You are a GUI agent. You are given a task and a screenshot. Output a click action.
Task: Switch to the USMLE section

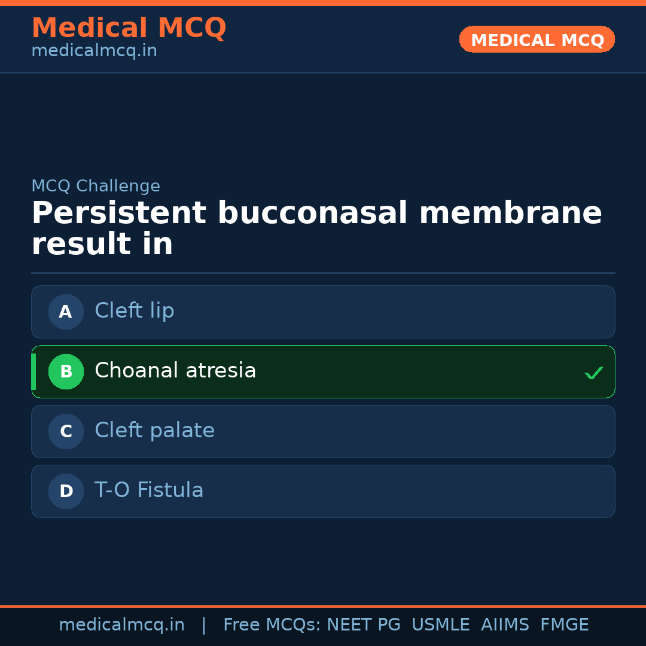441,624
